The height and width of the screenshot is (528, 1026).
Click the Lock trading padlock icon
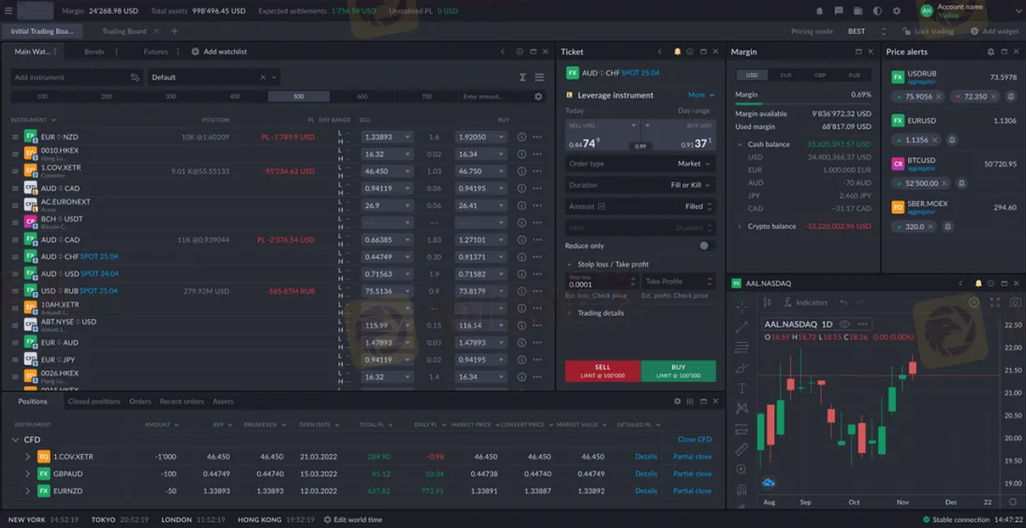click(905, 31)
